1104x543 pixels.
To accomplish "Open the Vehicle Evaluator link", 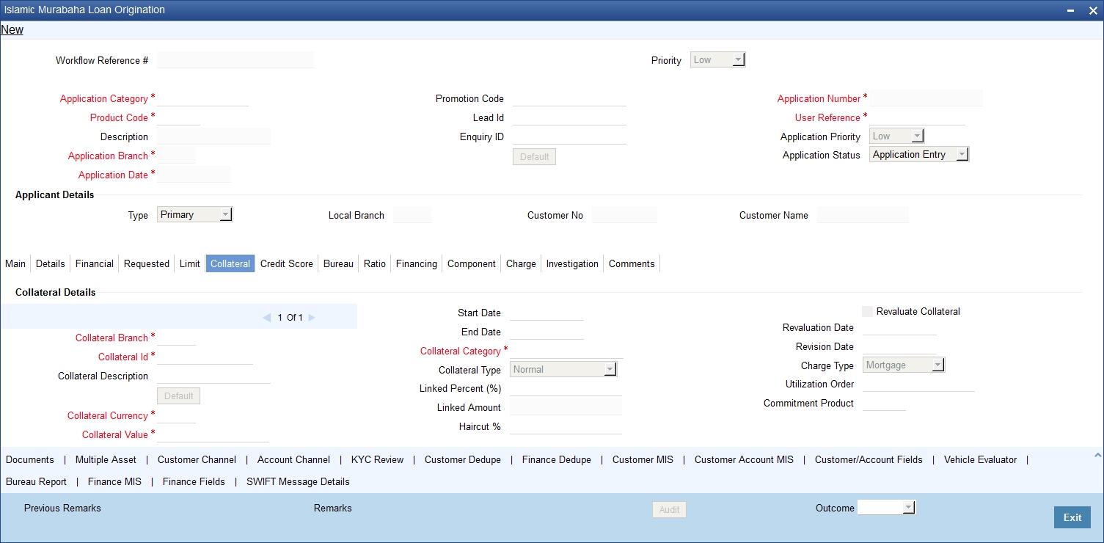I will 980,459.
